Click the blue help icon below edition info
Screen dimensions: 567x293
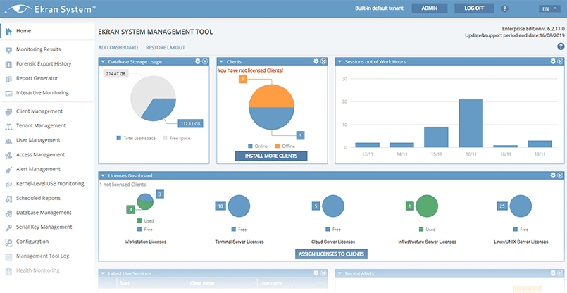click(x=561, y=46)
